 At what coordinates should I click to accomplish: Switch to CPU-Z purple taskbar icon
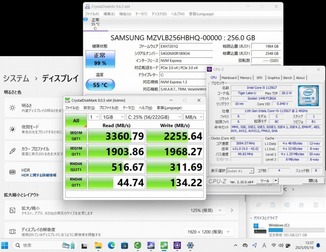[177, 245]
